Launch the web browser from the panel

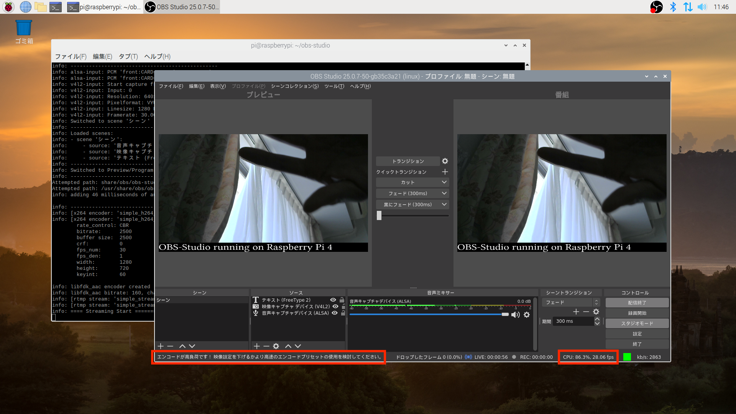(x=25, y=7)
